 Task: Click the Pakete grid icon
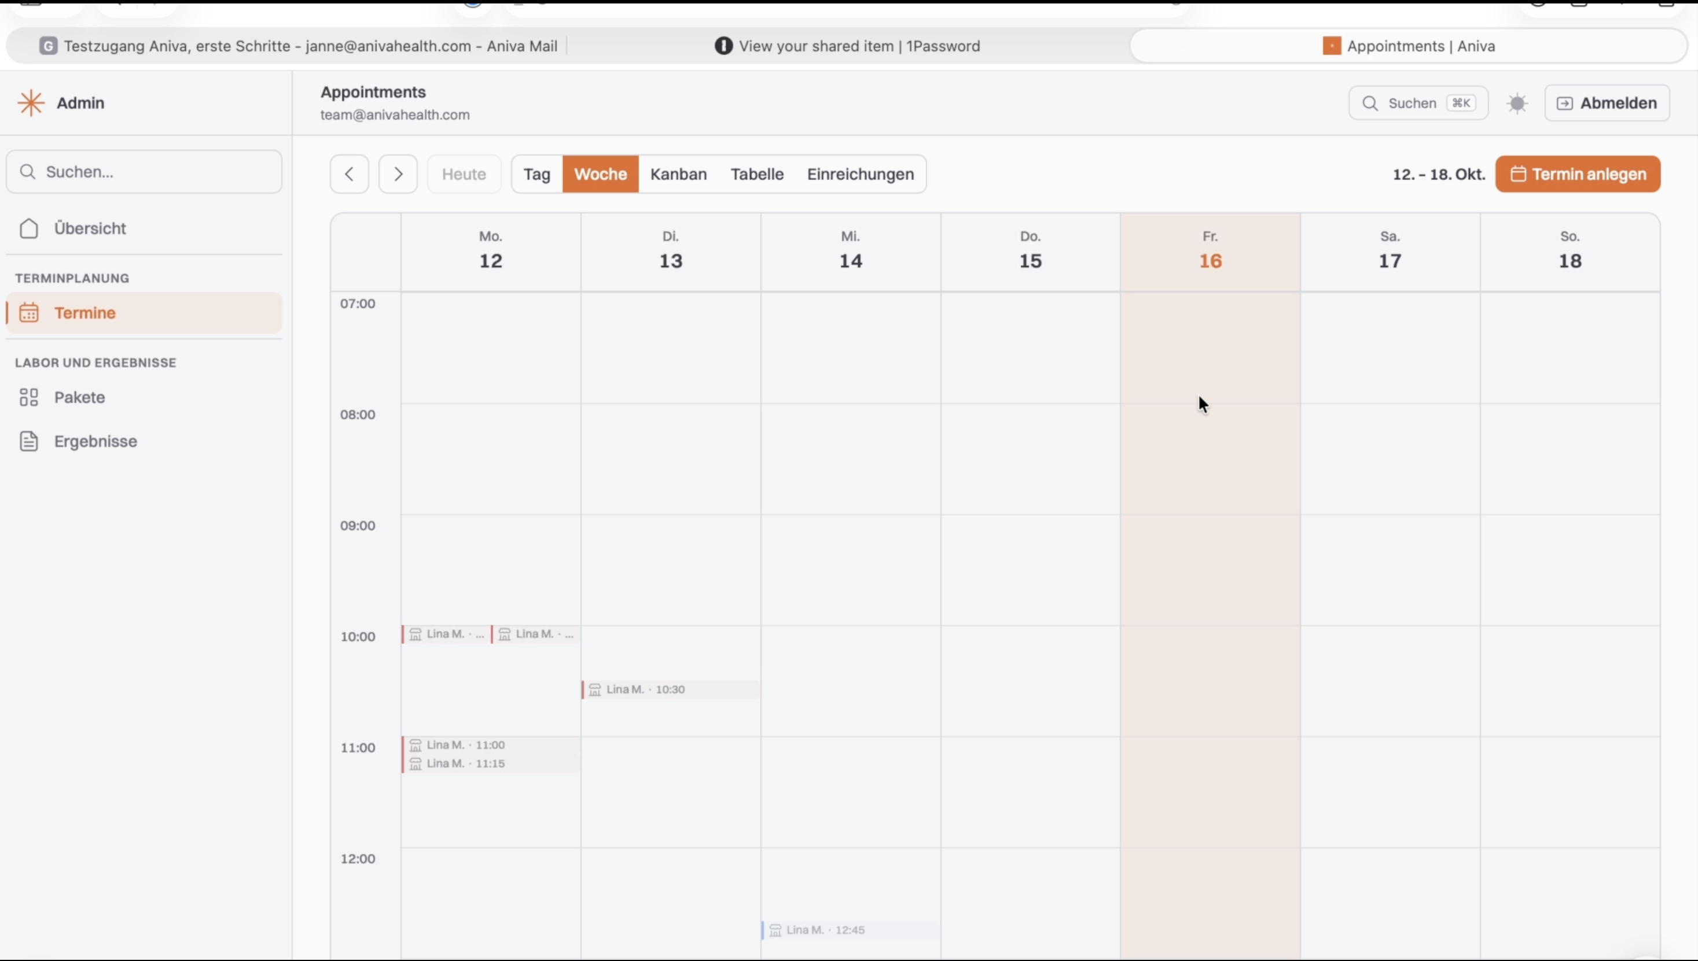(x=29, y=397)
